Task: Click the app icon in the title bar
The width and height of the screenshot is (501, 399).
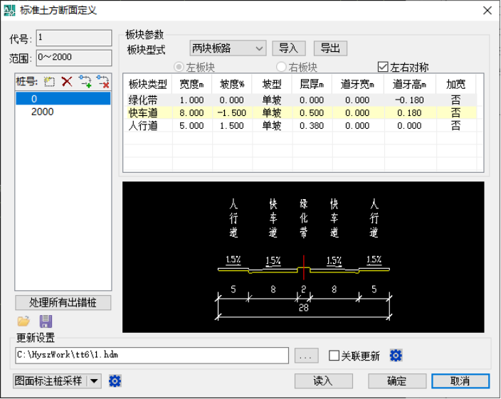Action: [x=9, y=11]
